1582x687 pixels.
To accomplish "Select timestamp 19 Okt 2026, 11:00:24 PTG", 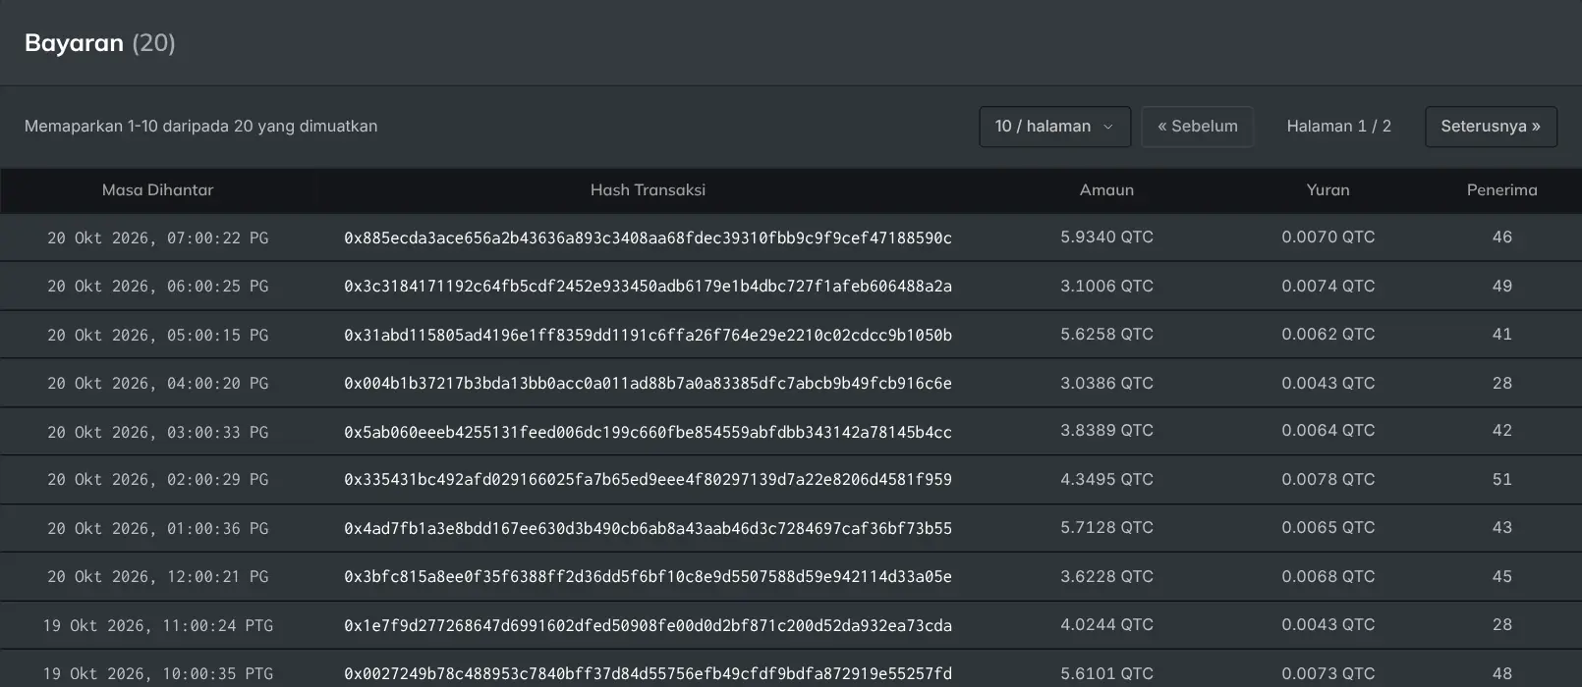I will (157, 625).
